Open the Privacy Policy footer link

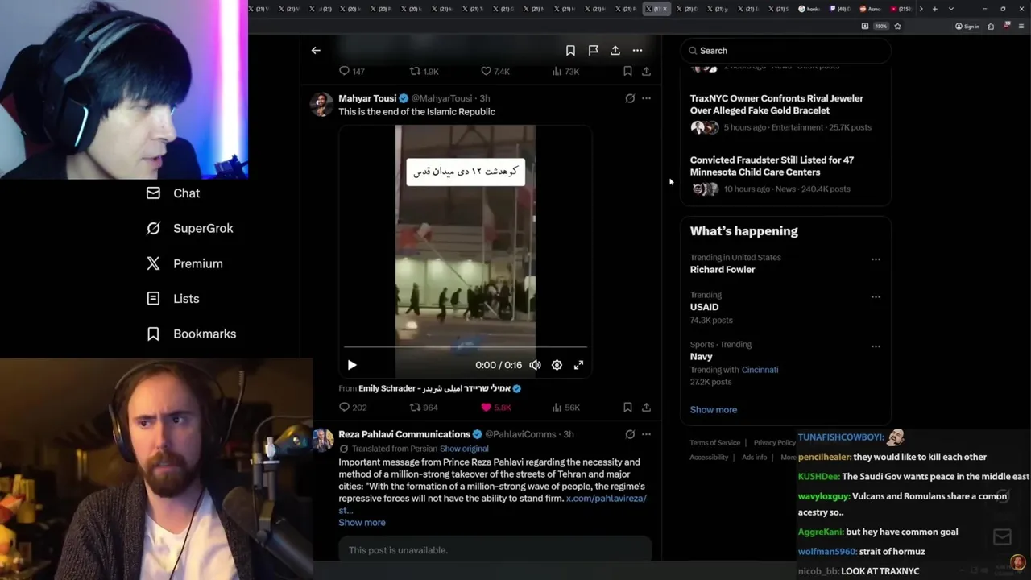774,442
